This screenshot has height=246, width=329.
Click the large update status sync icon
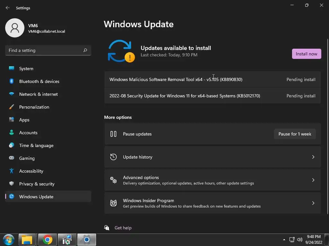point(121,51)
